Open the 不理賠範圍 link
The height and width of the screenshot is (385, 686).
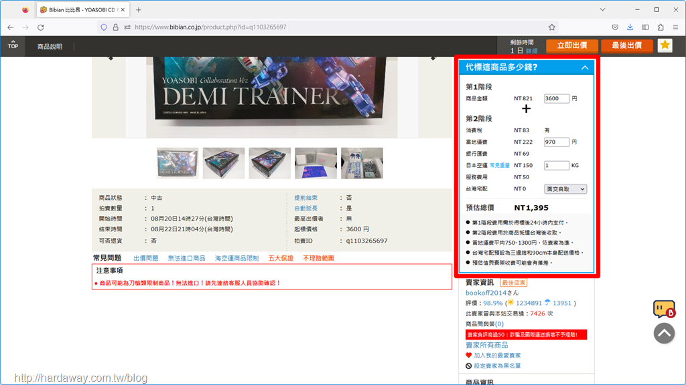318,259
